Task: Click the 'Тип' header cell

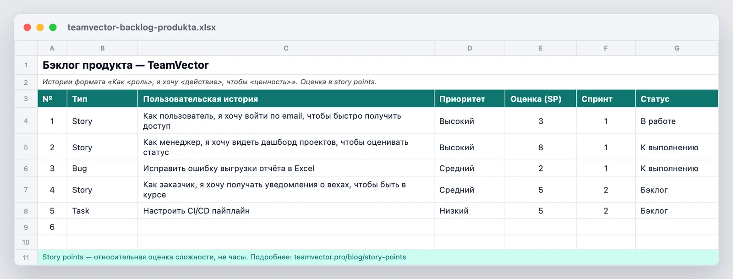Action: coord(103,98)
